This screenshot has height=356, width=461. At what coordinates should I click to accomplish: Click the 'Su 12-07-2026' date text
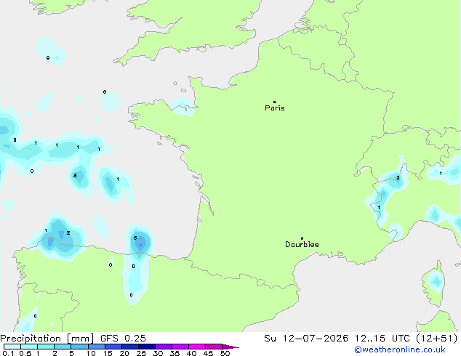coord(306,339)
